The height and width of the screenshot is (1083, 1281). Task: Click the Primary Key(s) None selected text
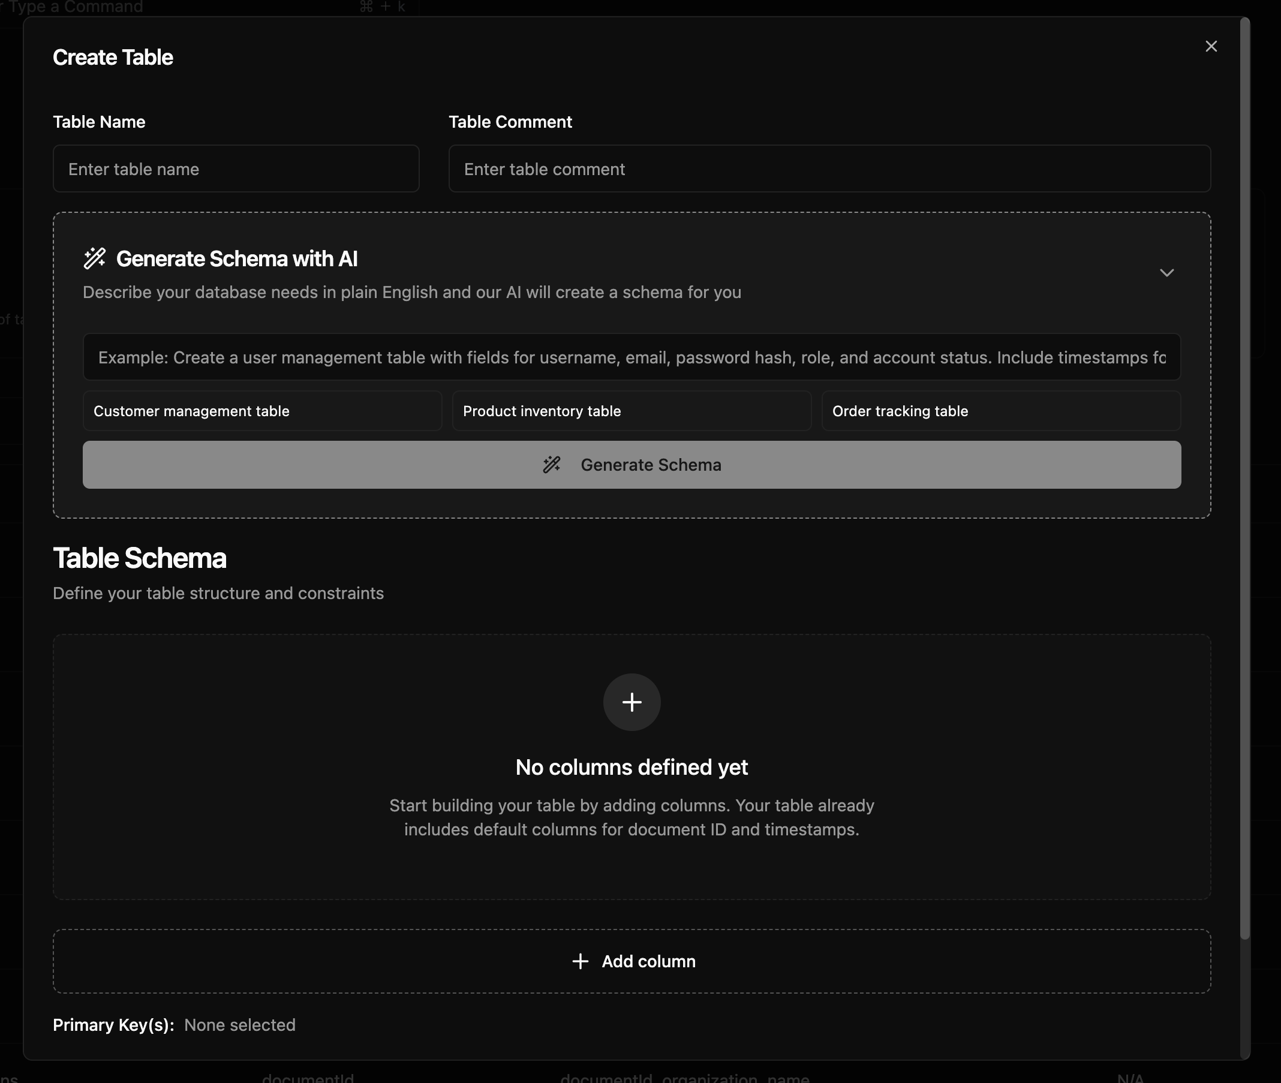point(239,1025)
